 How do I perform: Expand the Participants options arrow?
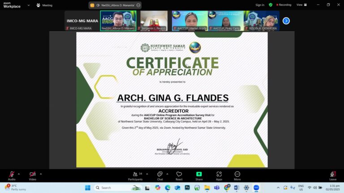click(147, 174)
